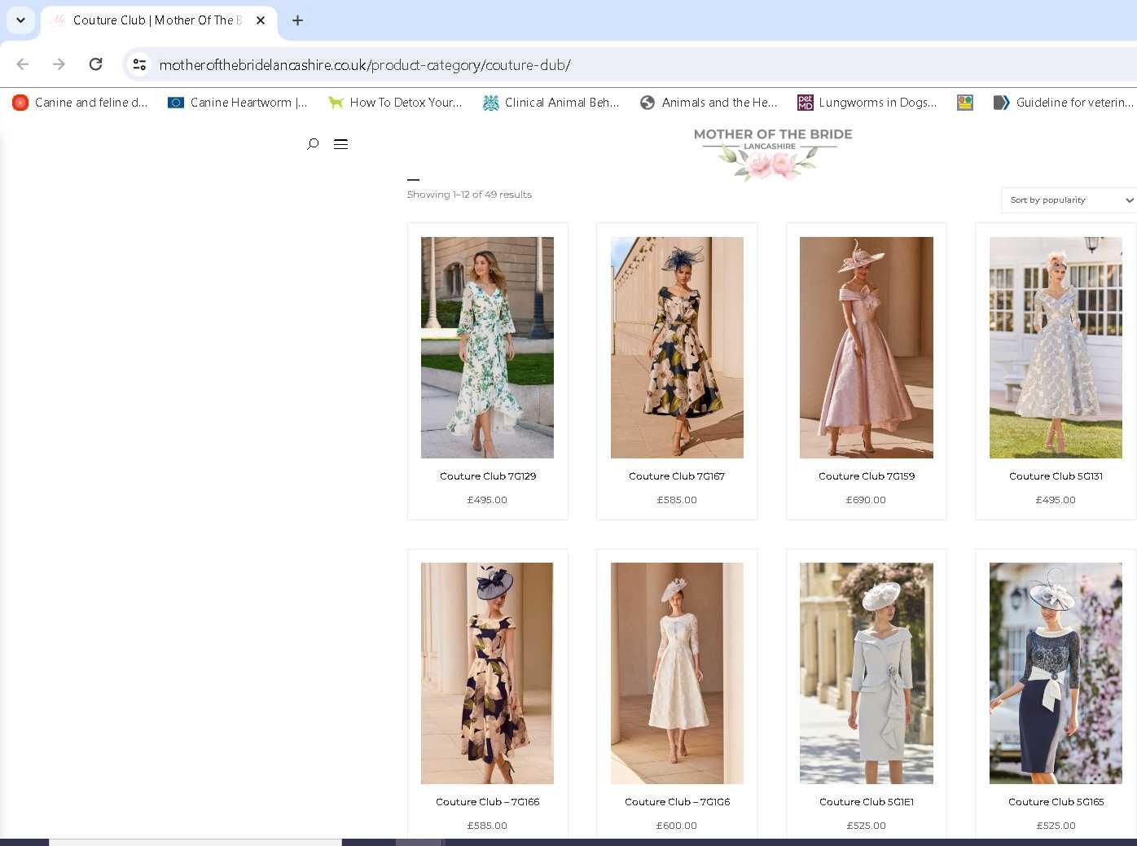Go back with the browser back arrow
Screen dimensions: 1137x846
tap(23, 64)
